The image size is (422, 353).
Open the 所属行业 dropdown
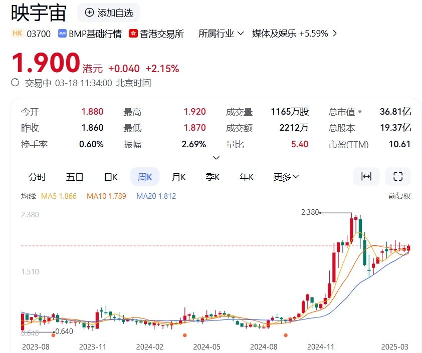(221, 34)
